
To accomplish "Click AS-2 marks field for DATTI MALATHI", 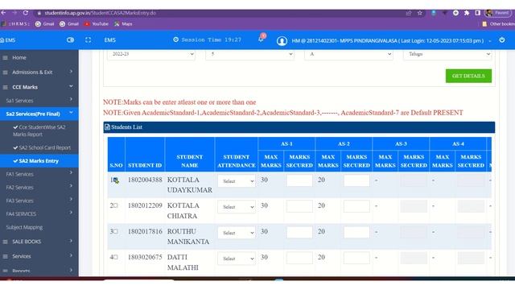I will [x=356, y=258].
